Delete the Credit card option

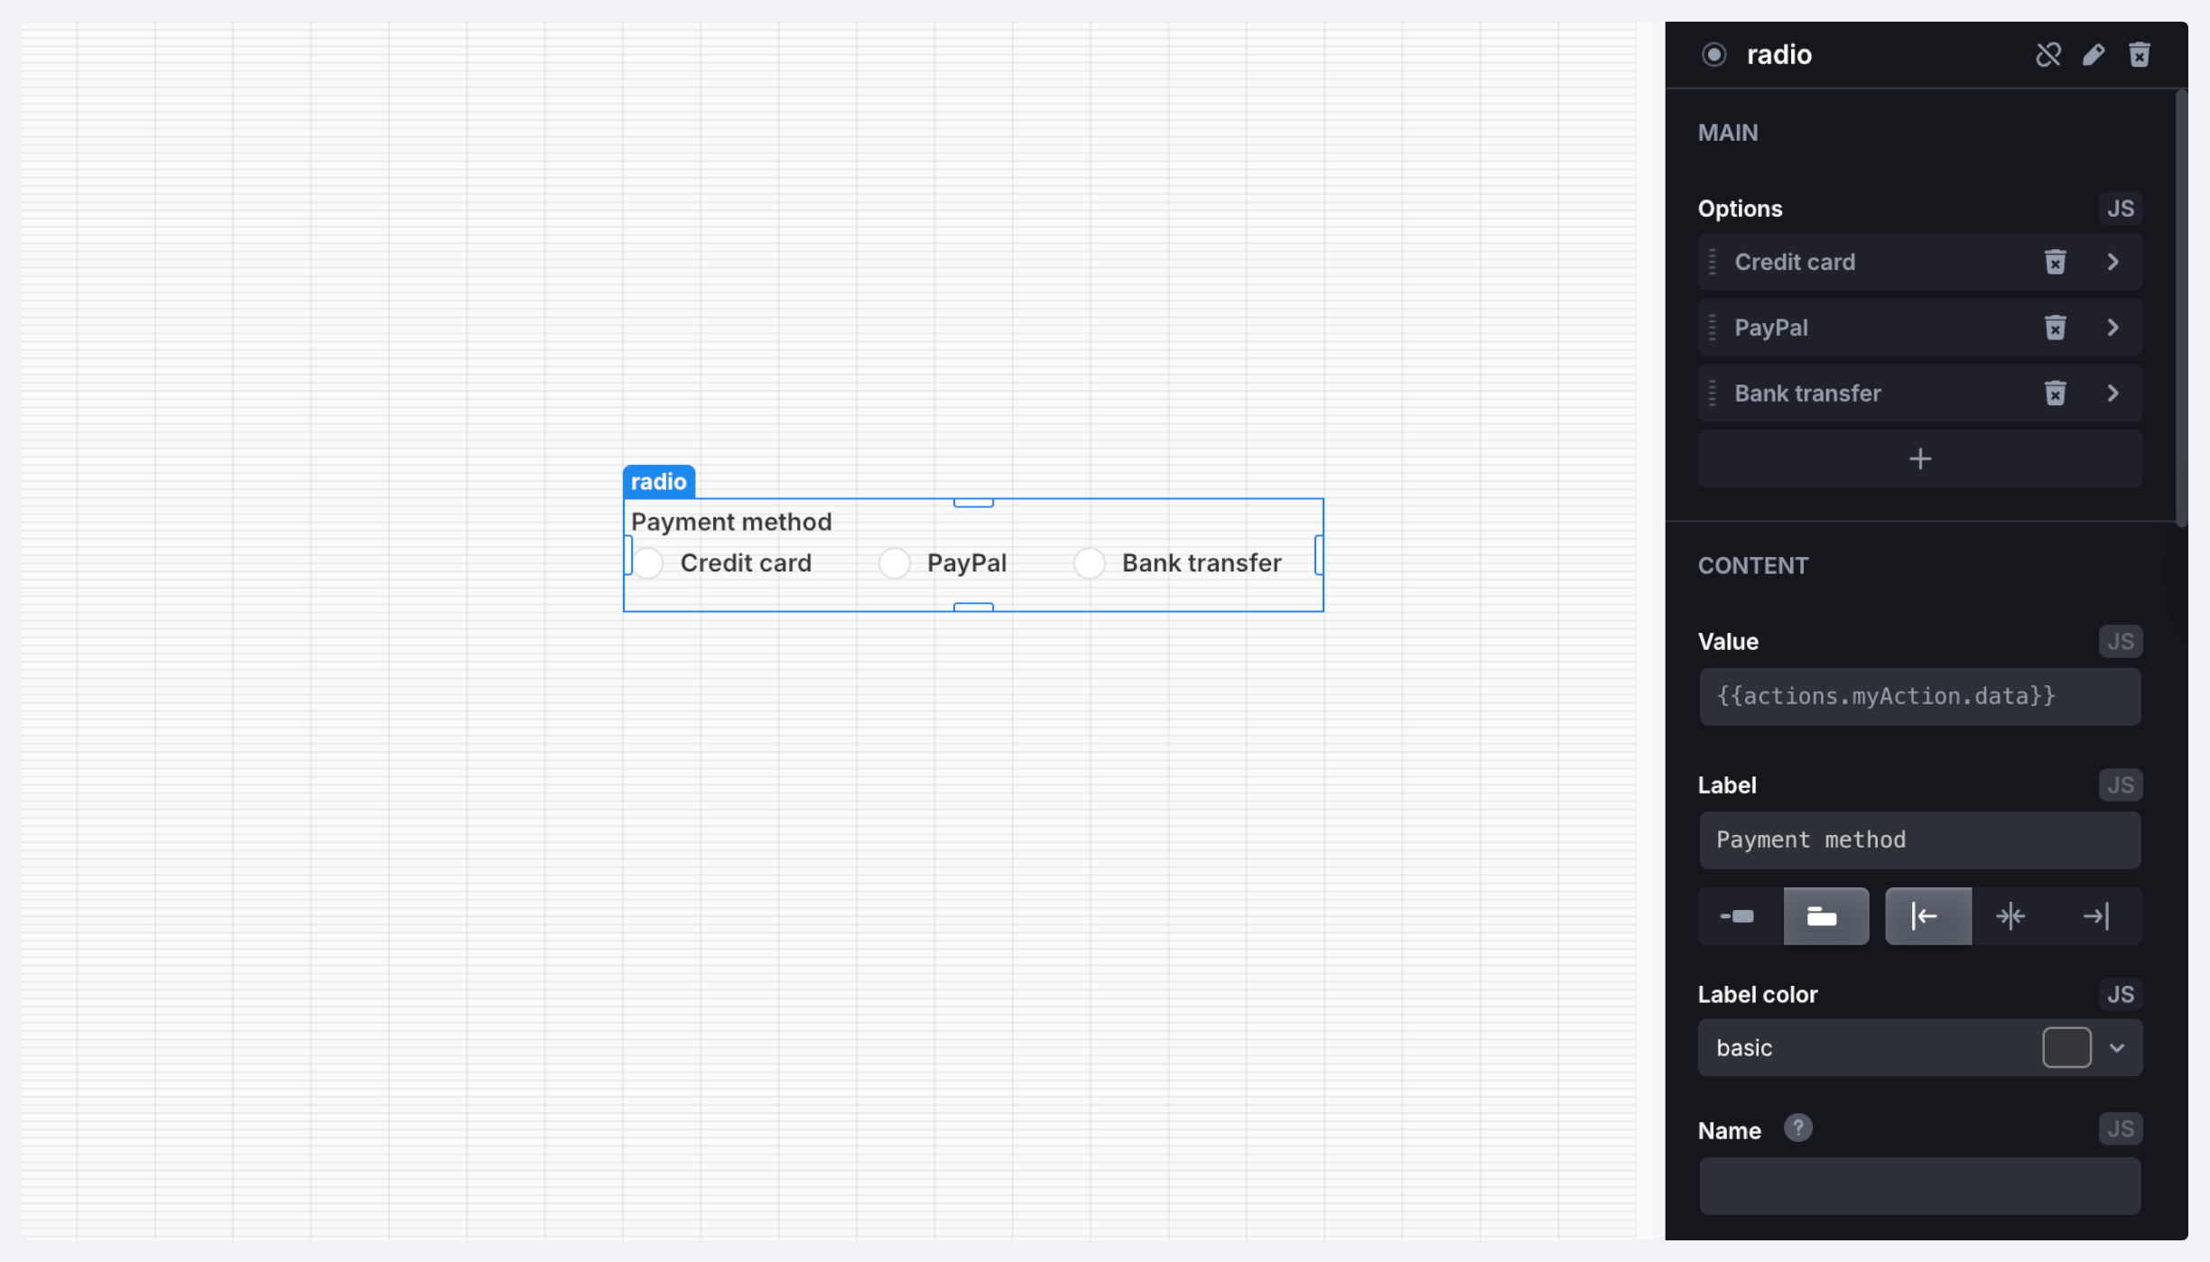pos(2055,262)
